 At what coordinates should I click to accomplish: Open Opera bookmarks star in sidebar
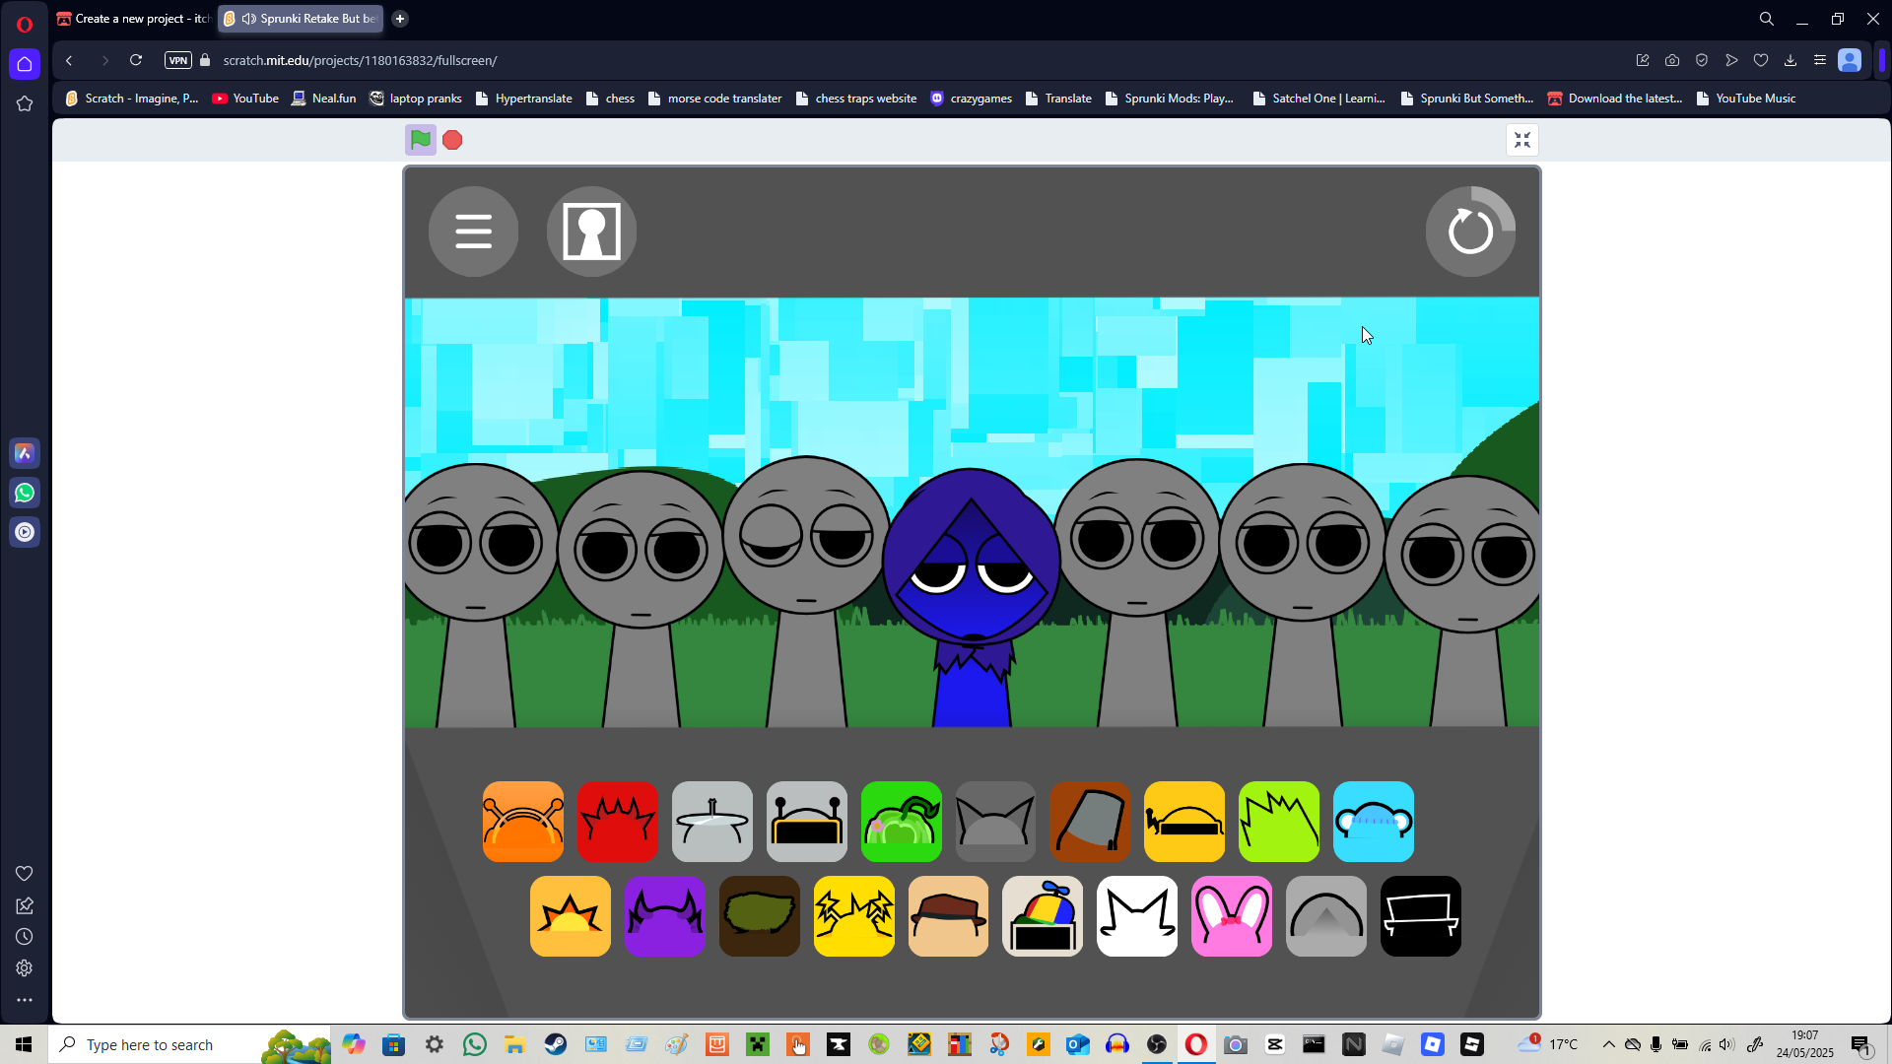coord(25,103)
